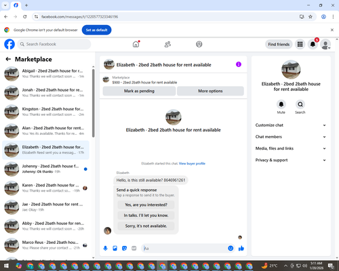Select the Elizabeth conversation in the list
The width and height of the screenshot is (339, 271).
click(x=45, y=150)
